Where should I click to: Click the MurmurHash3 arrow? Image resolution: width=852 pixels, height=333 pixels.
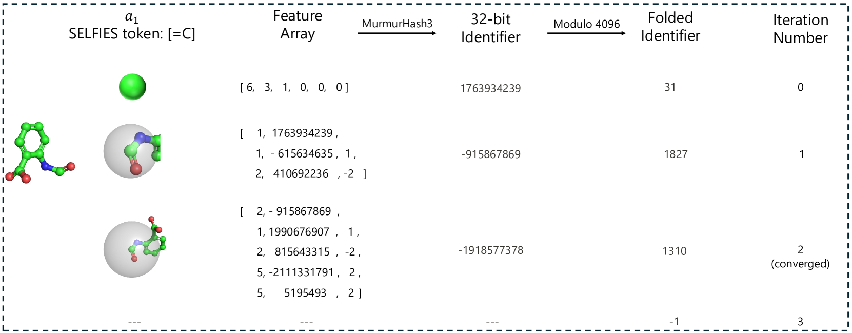click(x=397, y=33)
